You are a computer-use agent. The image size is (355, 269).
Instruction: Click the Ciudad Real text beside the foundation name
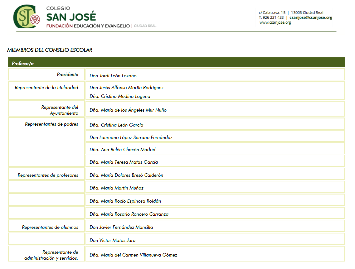[x=145, y=26]
